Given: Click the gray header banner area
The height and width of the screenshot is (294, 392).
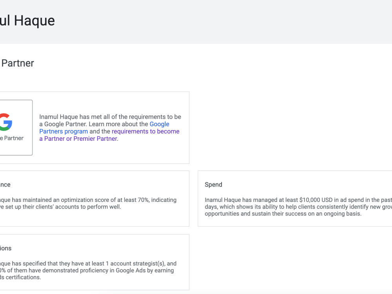Looking at the screenshot, I should [196, 22].
